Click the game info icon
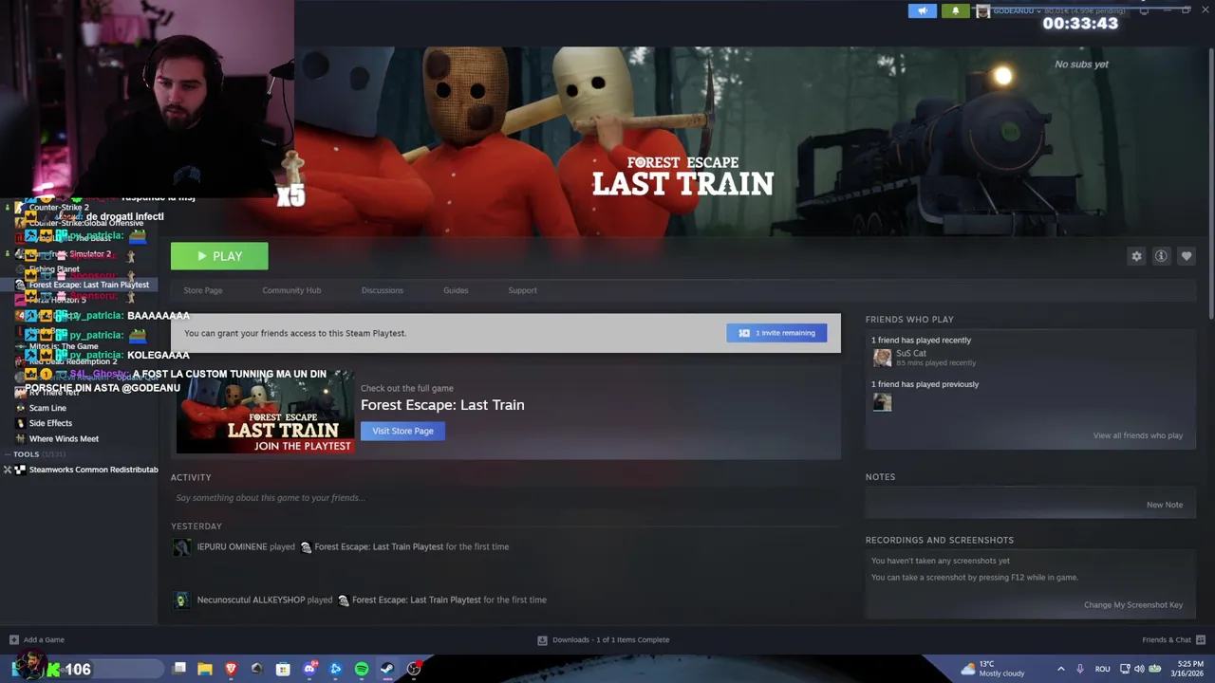1215x683 pixels. tap(1161, 256)
